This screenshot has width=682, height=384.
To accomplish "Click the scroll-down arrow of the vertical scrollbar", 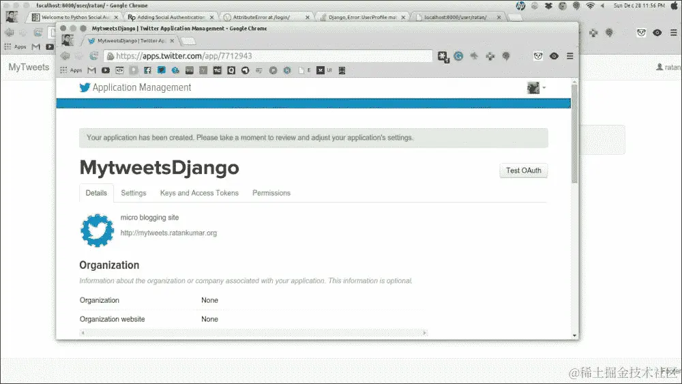I will tap(574, 336).
